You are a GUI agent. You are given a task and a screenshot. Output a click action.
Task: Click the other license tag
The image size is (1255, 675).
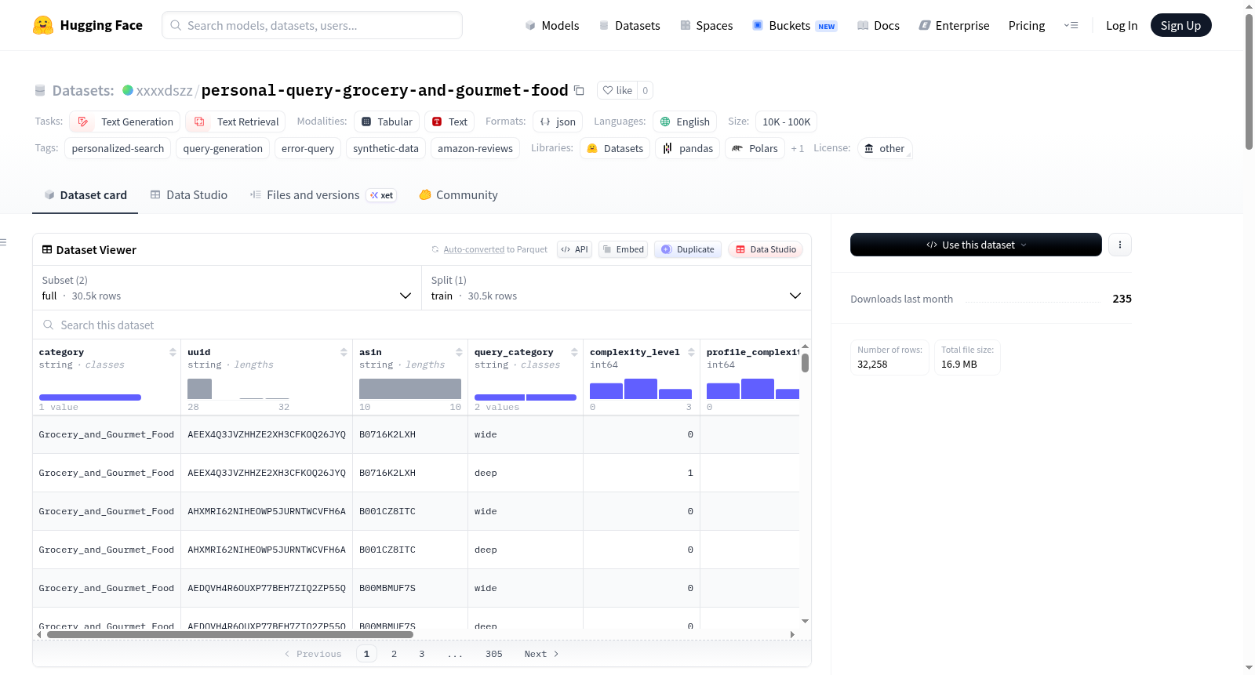[x=885, y=148]
